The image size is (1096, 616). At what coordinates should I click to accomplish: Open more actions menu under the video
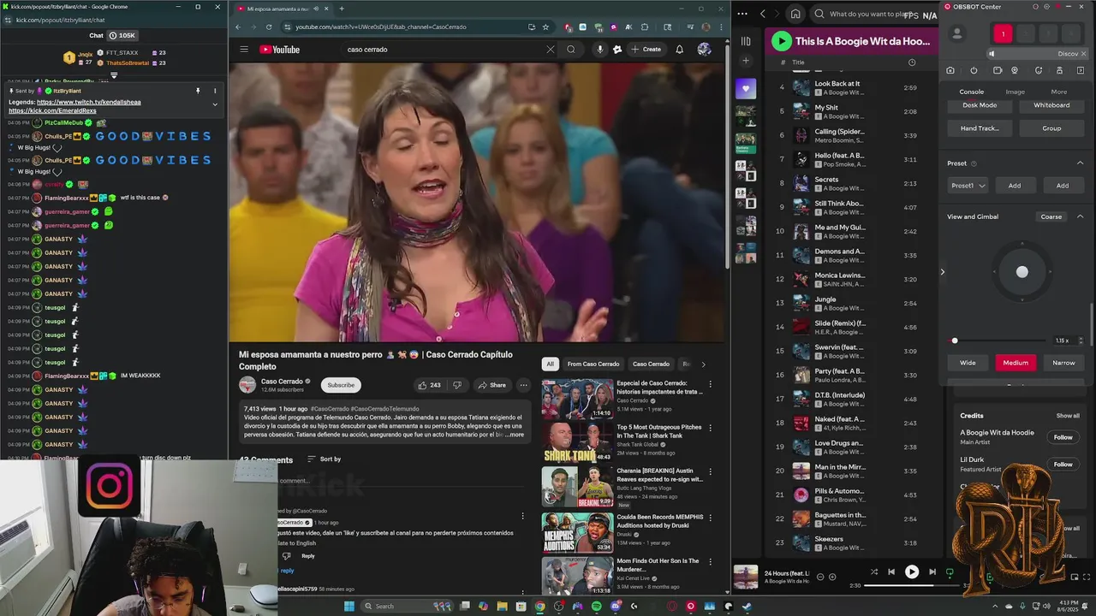coord(523,385)
